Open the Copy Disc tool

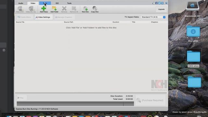pos(95,9)
